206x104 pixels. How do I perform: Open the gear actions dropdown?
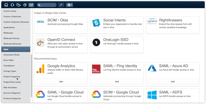[x=70, y=5]
